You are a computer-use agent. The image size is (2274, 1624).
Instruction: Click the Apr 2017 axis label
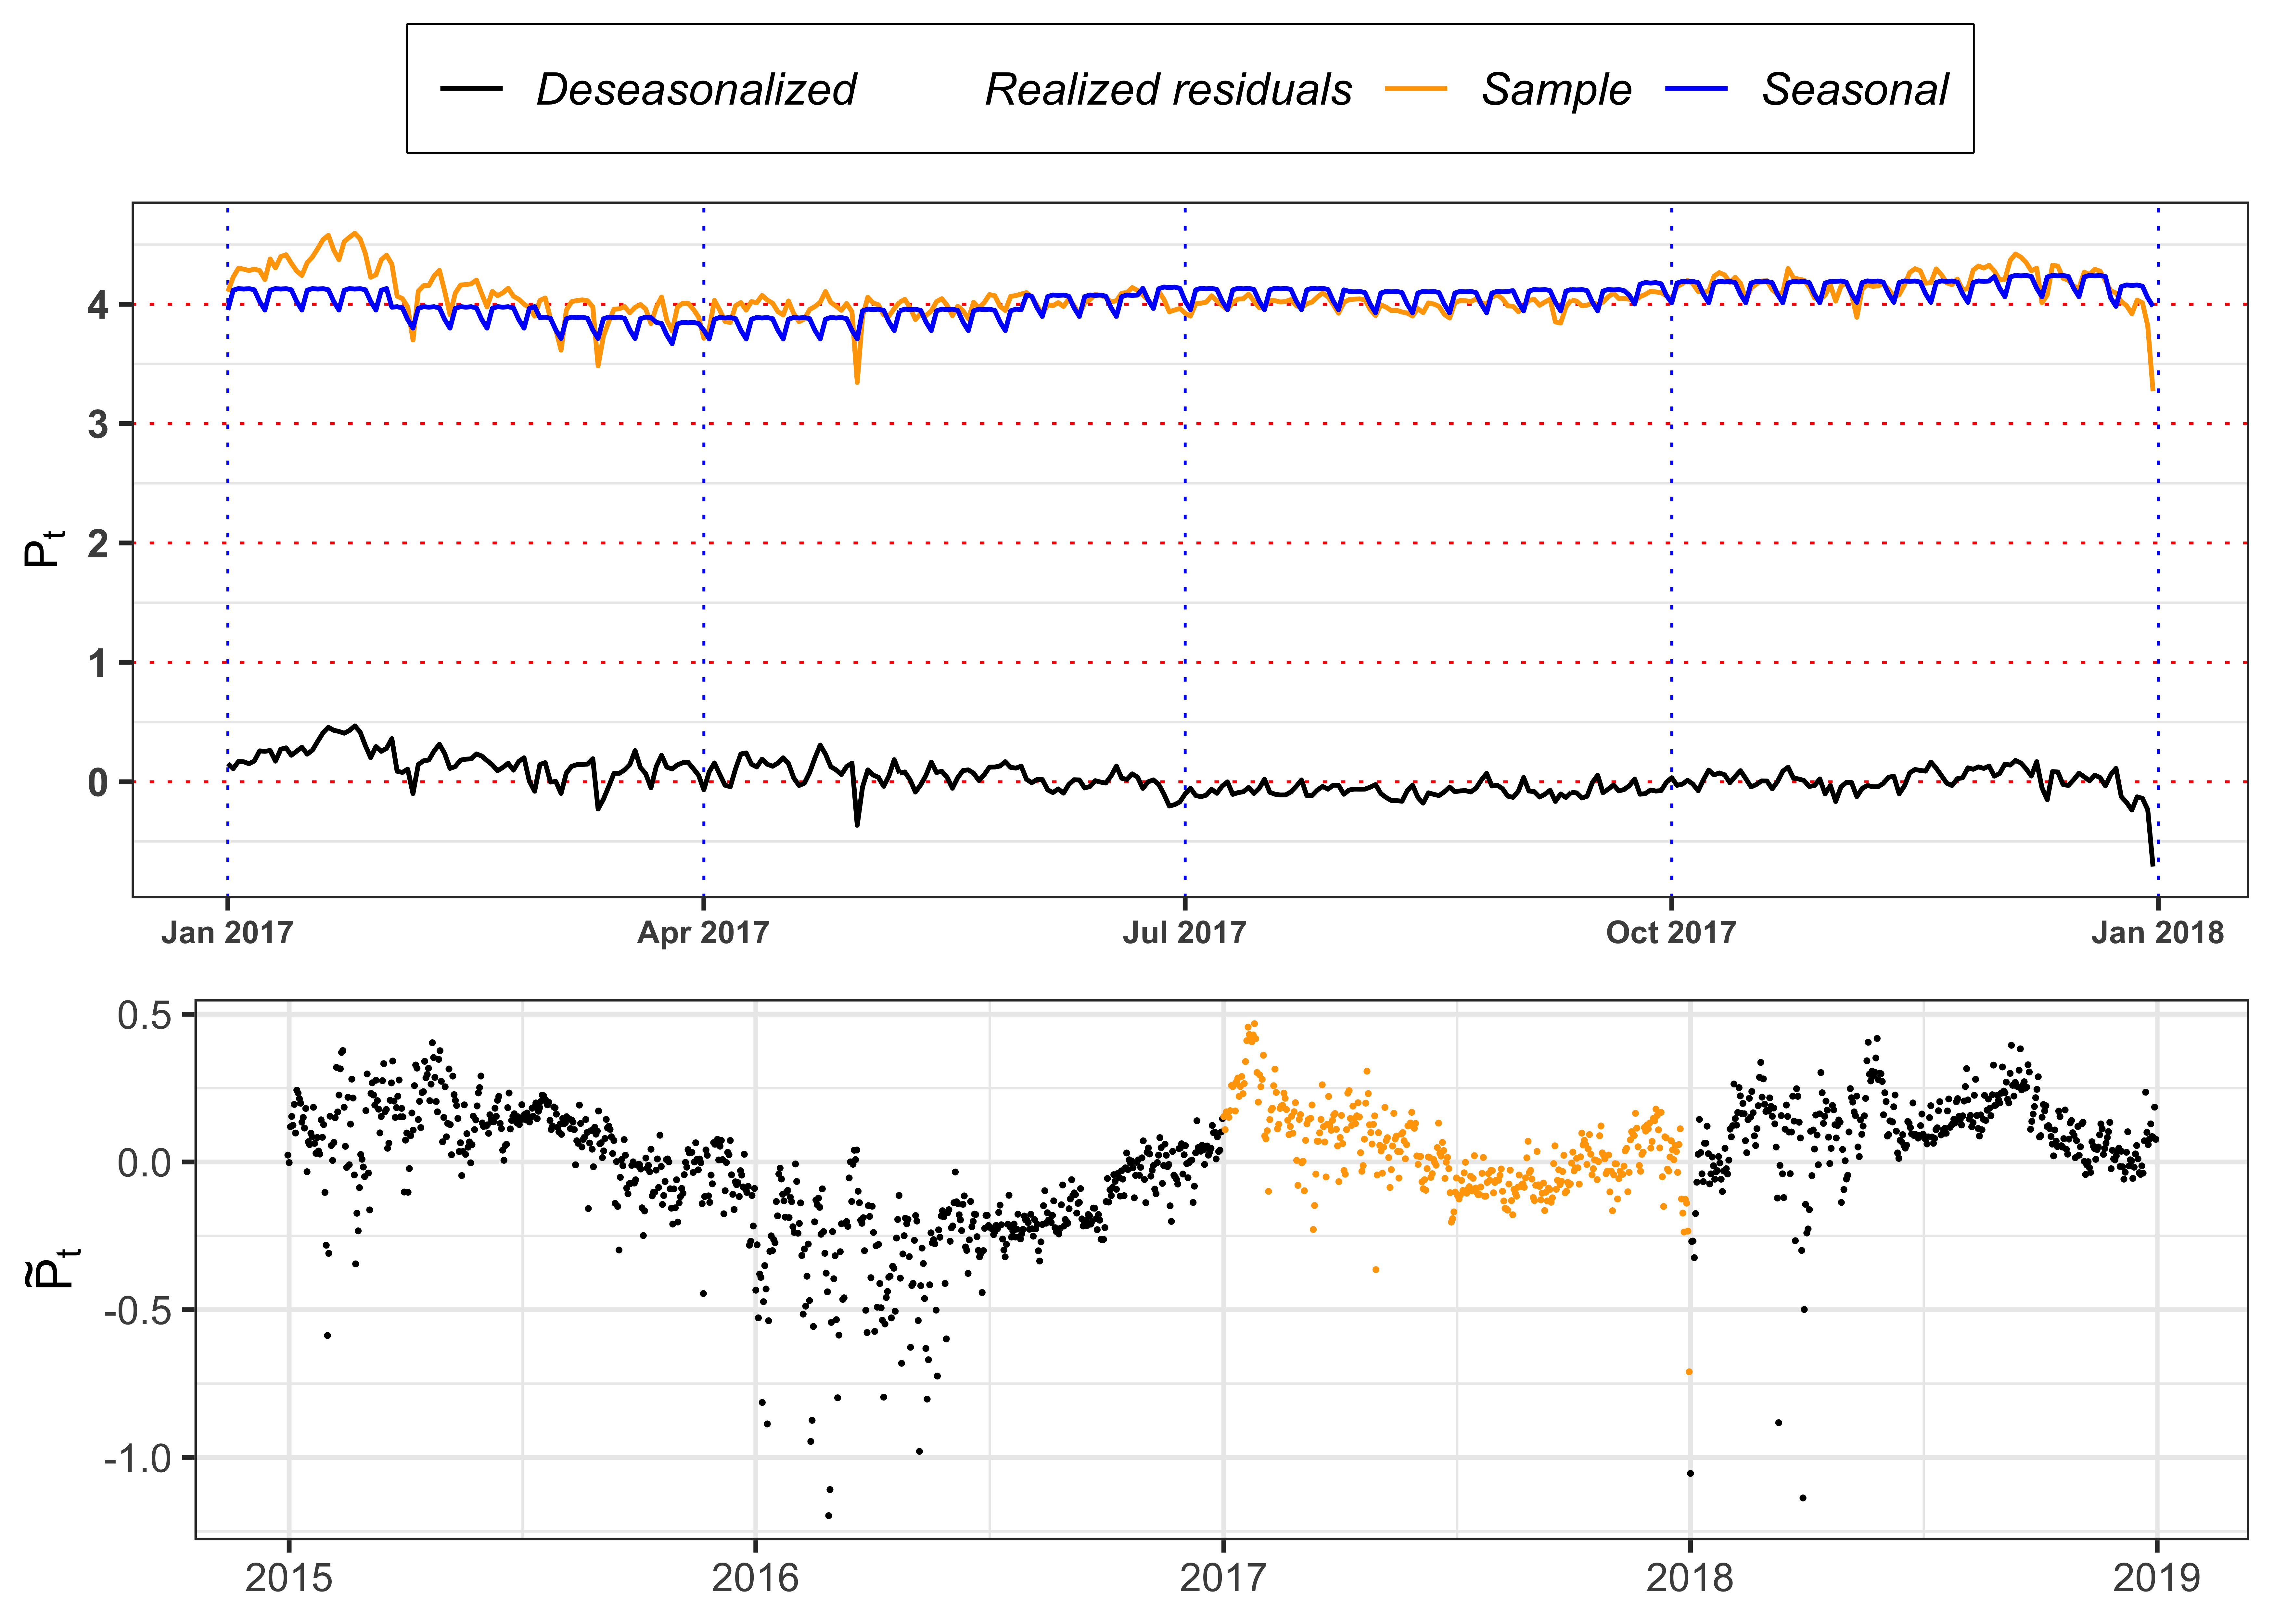(x=703, y=933)
